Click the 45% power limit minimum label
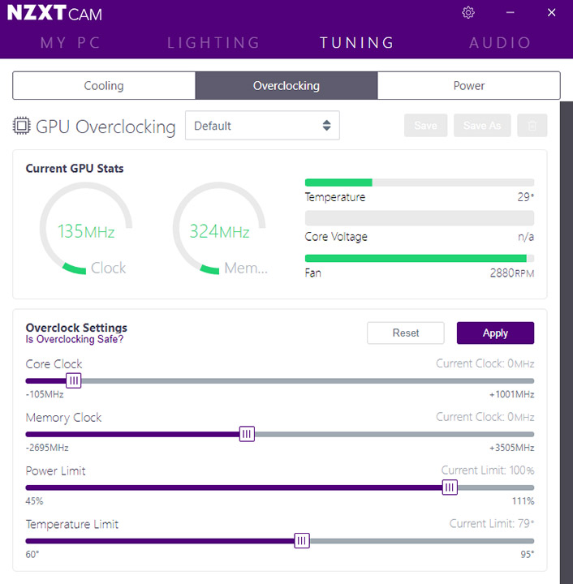Viewport: 573px width, 584px height. tap(34, 501)
